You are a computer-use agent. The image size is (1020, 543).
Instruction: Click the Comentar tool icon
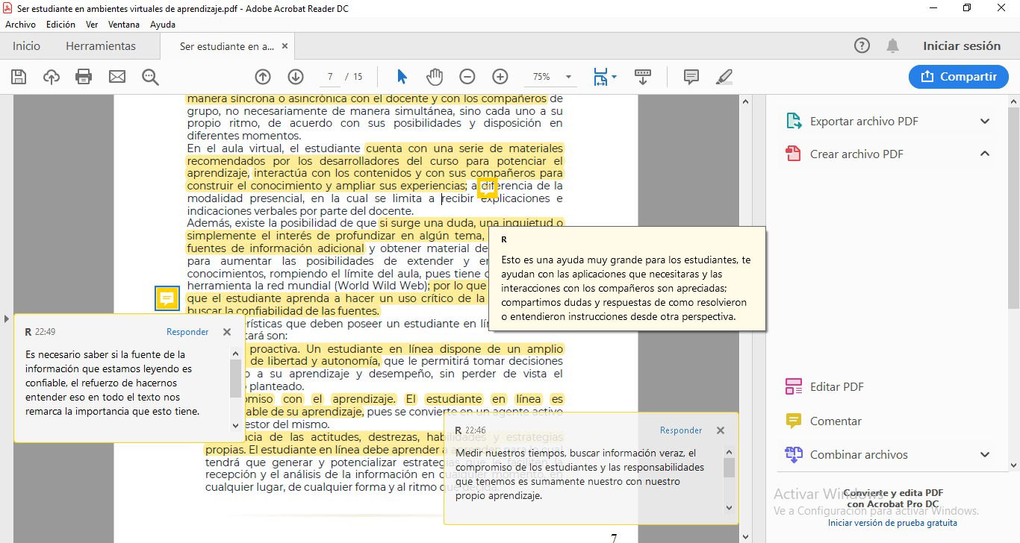(x=793, y=421)
